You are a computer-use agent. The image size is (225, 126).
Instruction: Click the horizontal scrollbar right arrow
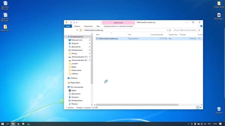(x=201, y=105)
